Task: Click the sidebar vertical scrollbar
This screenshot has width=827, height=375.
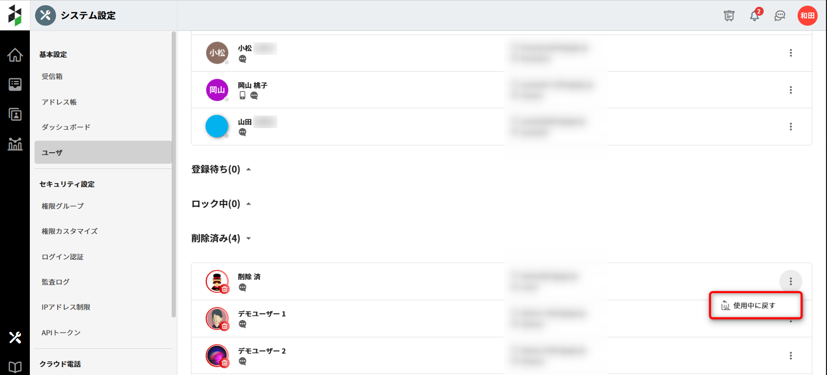Action: (174, 173)
